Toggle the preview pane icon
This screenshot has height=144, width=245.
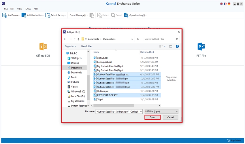171,46
